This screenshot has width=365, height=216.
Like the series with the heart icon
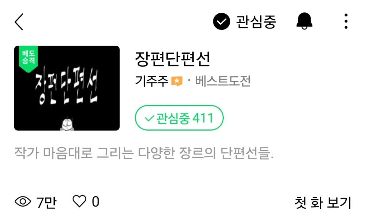(79, 201)
